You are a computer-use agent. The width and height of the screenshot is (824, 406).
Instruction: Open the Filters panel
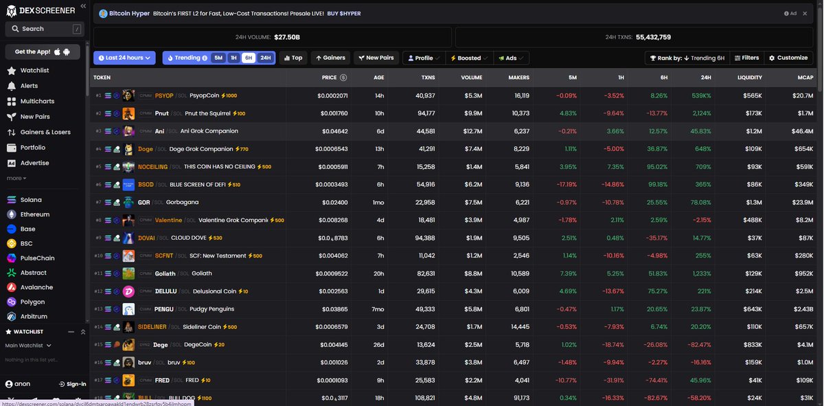click(x=746, y=58)
